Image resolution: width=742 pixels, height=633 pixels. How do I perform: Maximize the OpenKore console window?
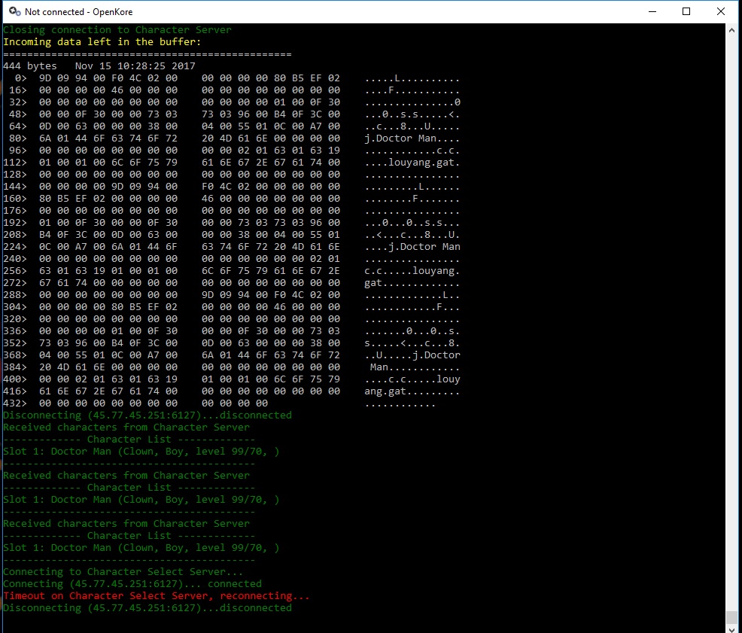click(686, 11)
